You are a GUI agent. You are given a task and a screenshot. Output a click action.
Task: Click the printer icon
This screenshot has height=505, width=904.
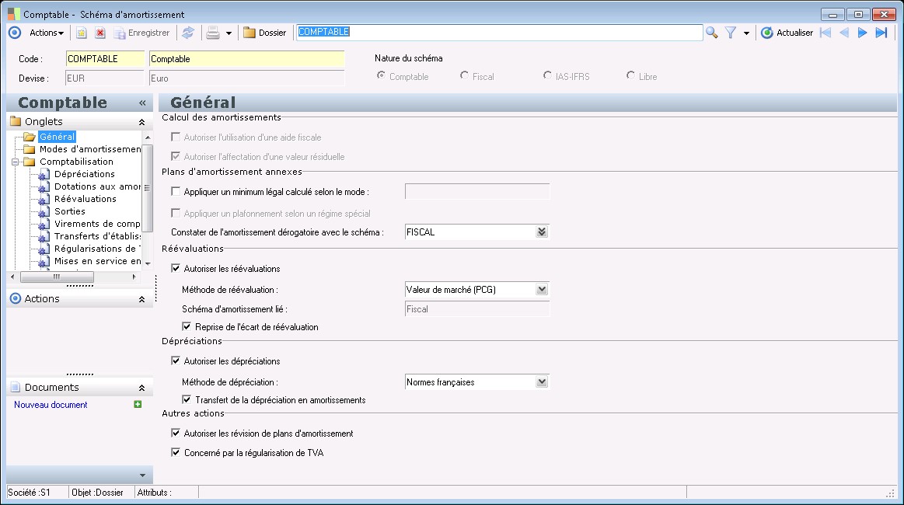[213, 33]
